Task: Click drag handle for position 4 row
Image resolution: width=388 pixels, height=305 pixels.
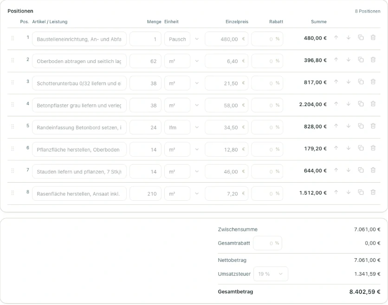Action: (13, 104)
